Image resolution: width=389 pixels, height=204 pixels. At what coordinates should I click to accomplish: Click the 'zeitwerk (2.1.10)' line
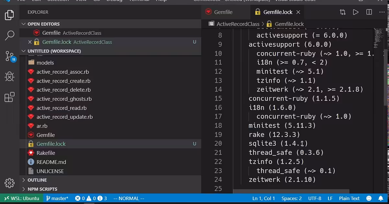click(282, 179)
